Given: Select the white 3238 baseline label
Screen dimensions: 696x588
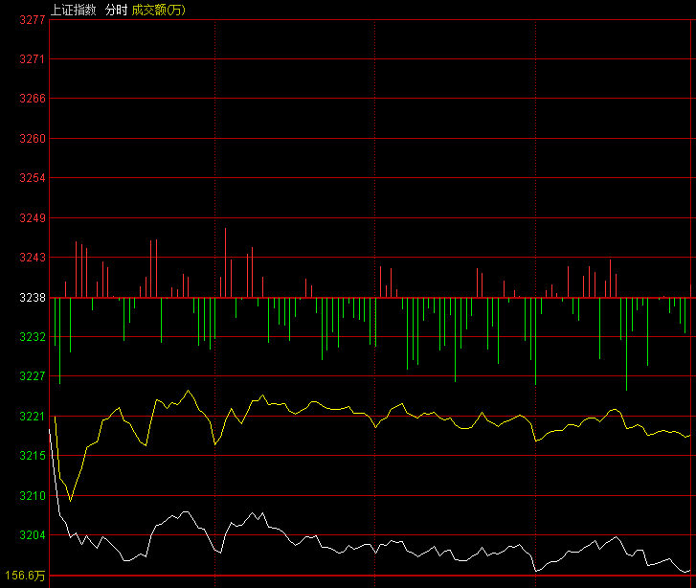Looking at the screenshot, I should click(x=33, y=298).
